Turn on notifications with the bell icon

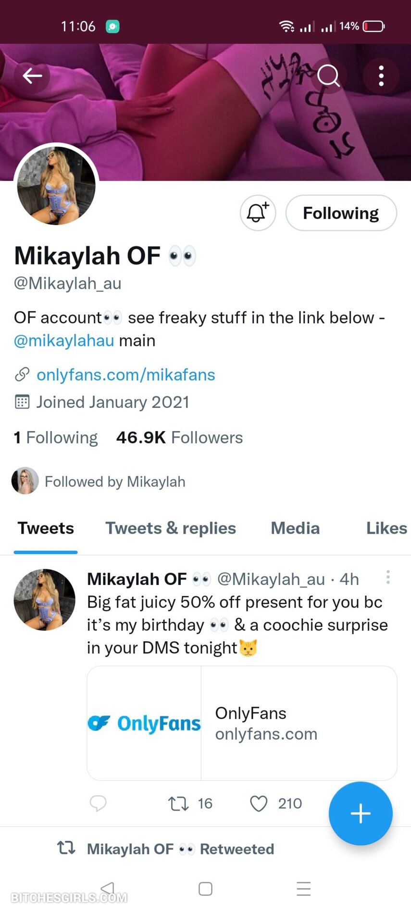258,213
